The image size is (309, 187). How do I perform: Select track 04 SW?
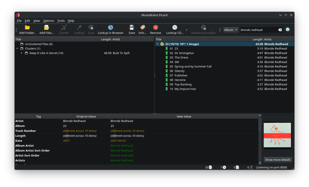(225, 62)
